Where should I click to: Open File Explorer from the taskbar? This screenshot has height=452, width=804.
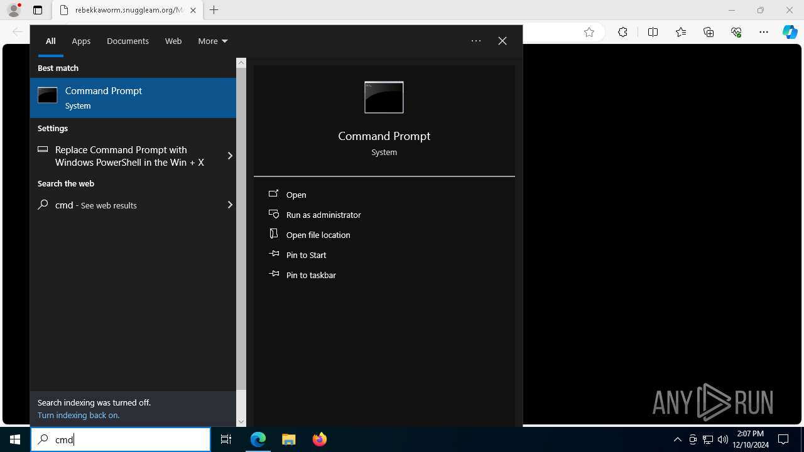[x=289, y=439]
